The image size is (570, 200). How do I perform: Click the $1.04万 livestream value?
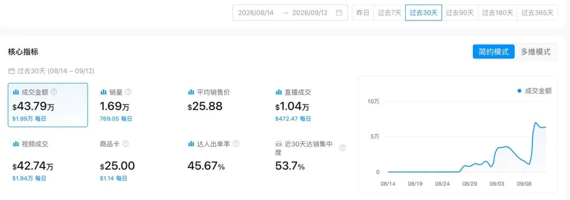pyautogui.click(x=292, y=107)
